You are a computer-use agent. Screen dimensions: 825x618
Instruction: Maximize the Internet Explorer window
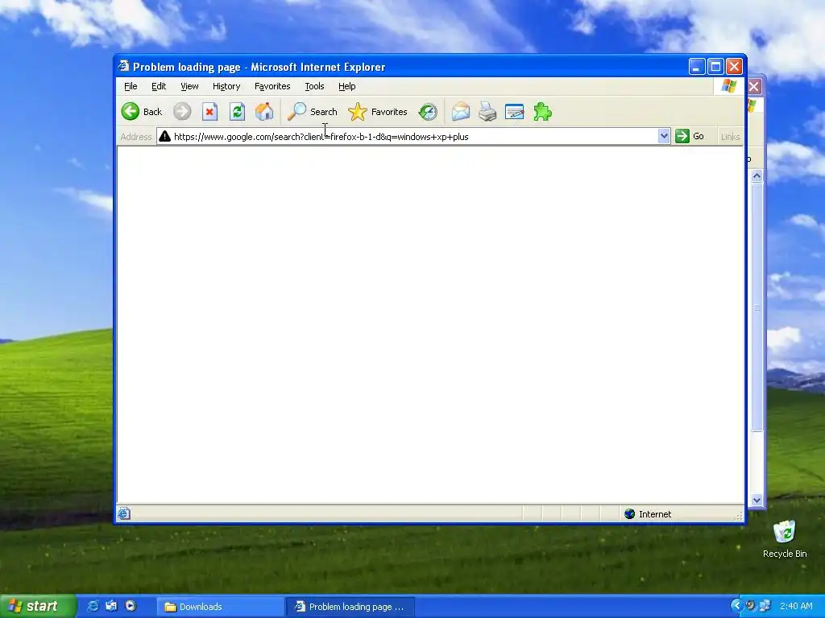pos(715,66)
